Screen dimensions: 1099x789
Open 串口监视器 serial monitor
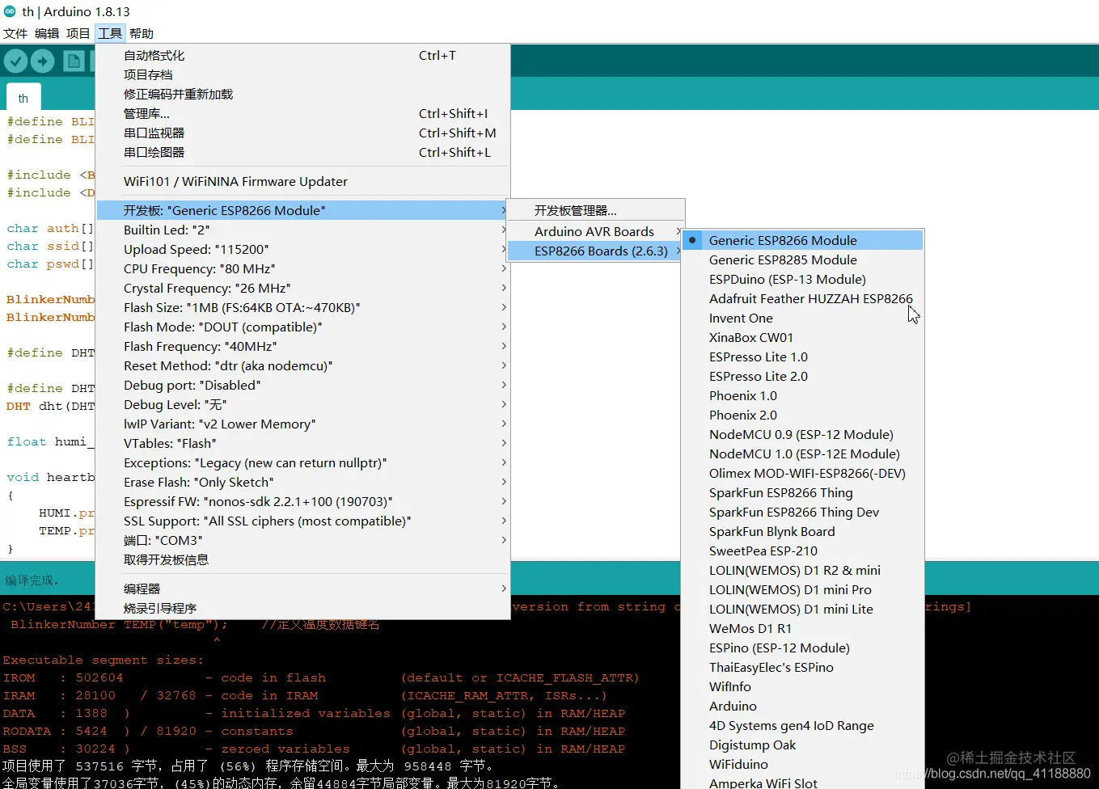pos(303,133)
